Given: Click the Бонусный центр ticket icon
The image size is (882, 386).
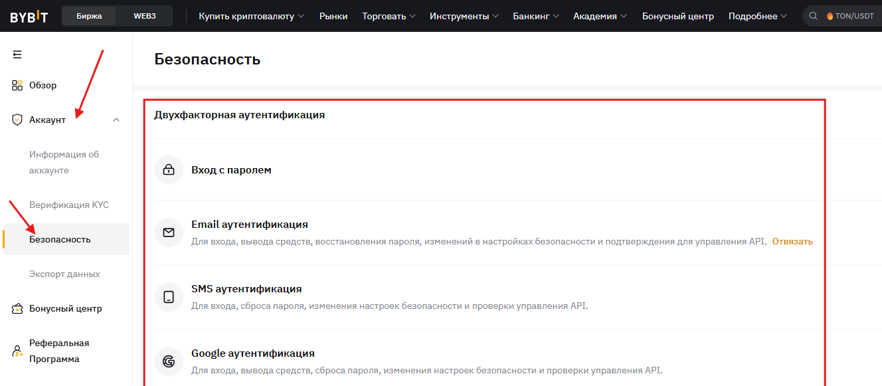Looking at the screenshot, I should click(17, 308).
